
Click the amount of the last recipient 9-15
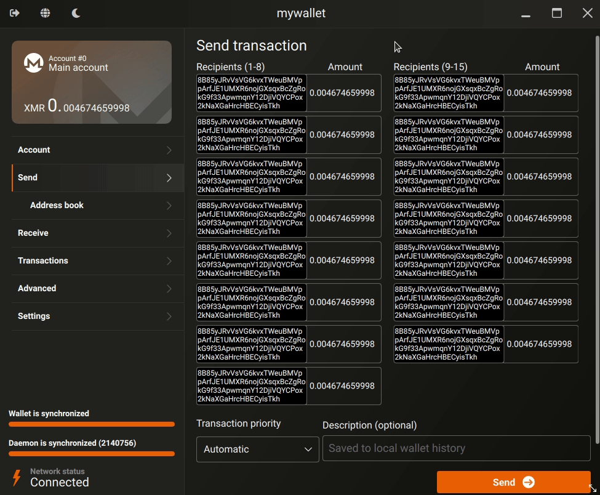(539, 344)
